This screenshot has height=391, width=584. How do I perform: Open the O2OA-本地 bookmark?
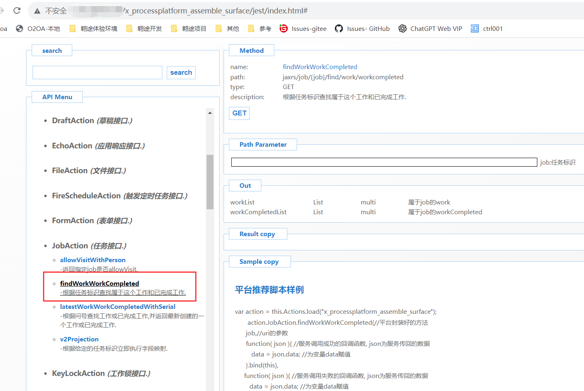pyautogui.click(x=38, y=28)
